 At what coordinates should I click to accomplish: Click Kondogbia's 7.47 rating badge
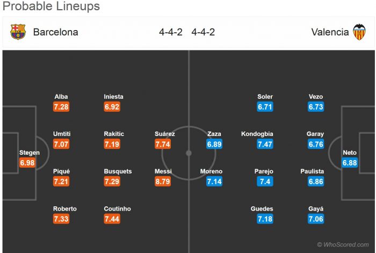tap(264, 144)
